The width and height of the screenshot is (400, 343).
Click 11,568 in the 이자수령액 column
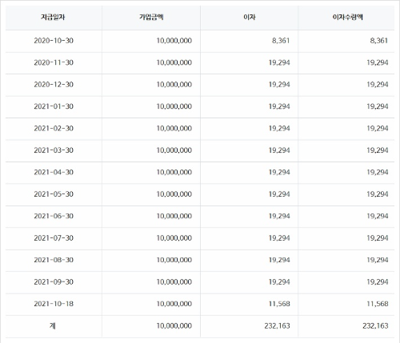click(378, 304)
